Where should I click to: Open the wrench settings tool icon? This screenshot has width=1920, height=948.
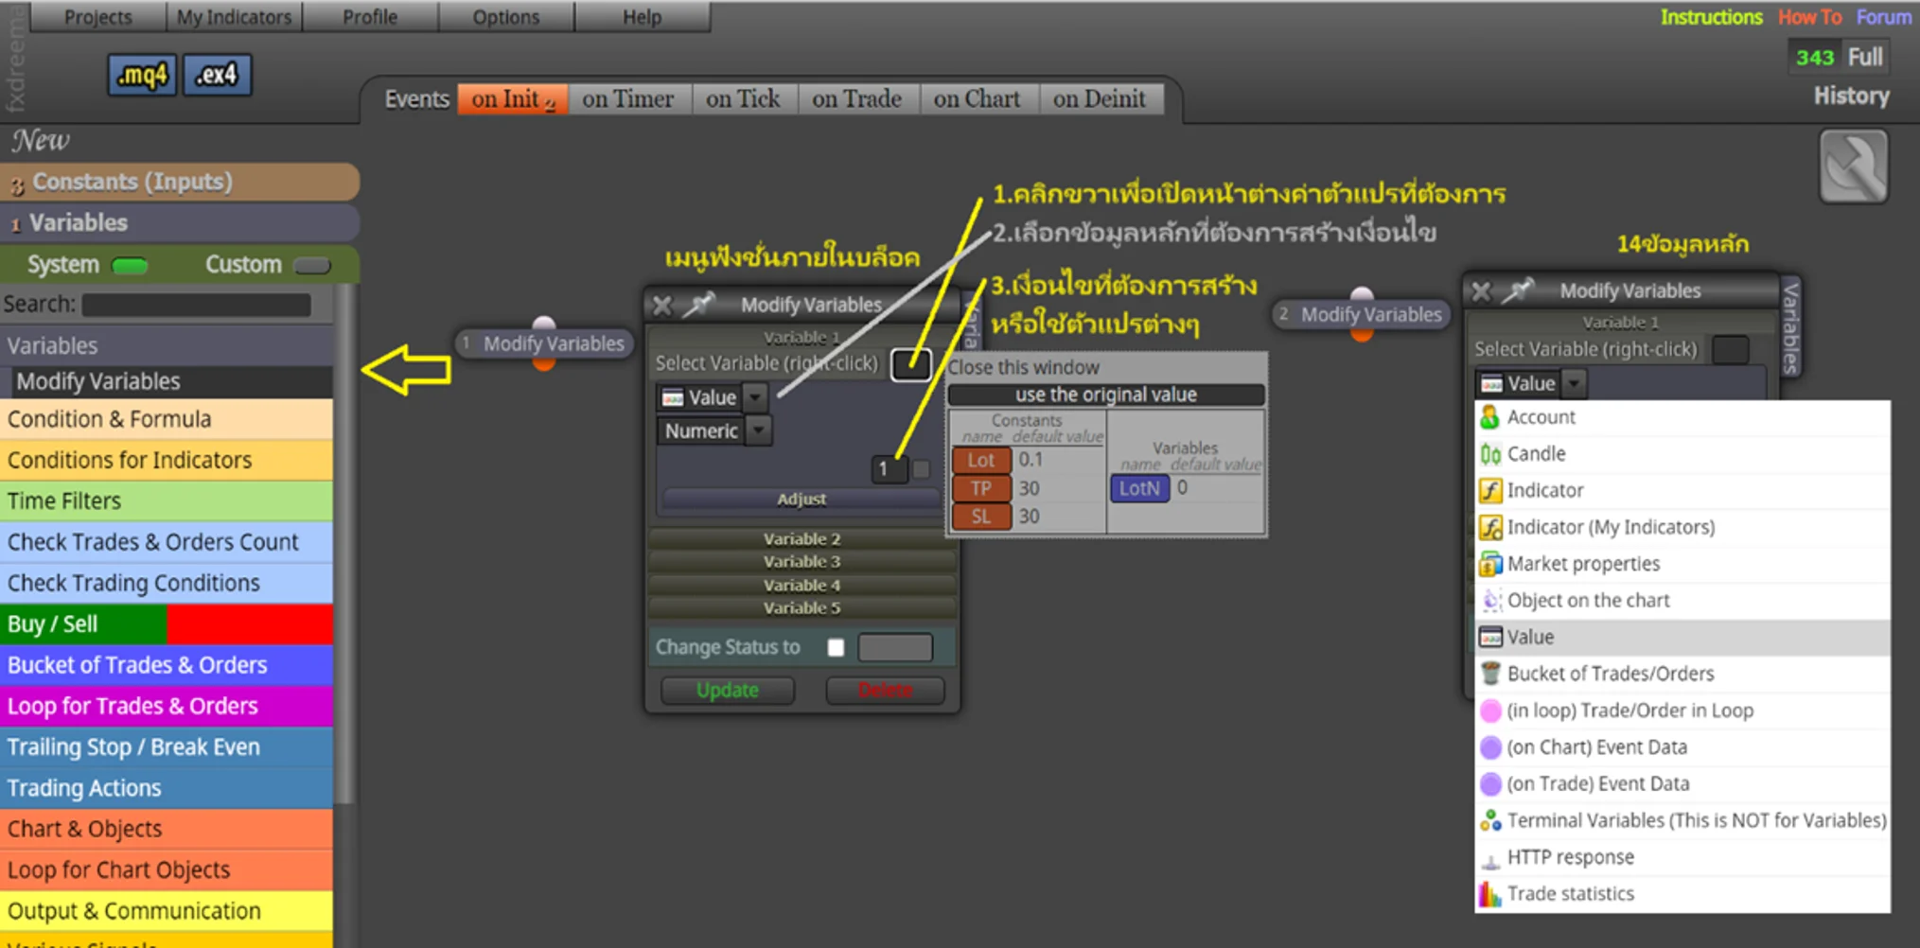[1853, 167]
